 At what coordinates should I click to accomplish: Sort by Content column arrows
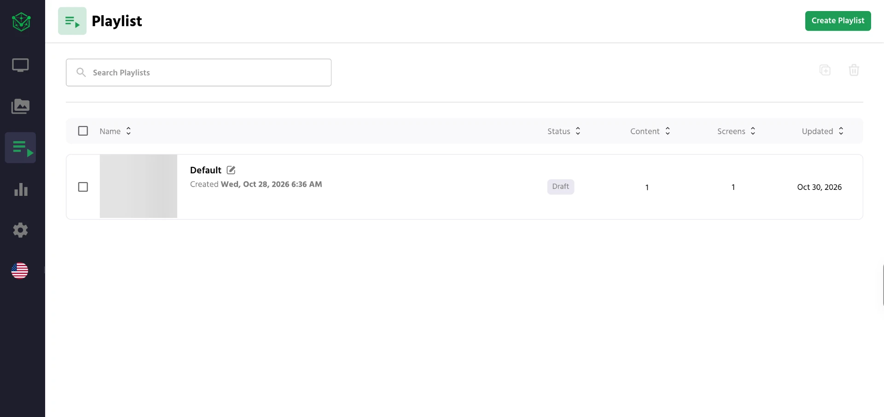[668, 131]
